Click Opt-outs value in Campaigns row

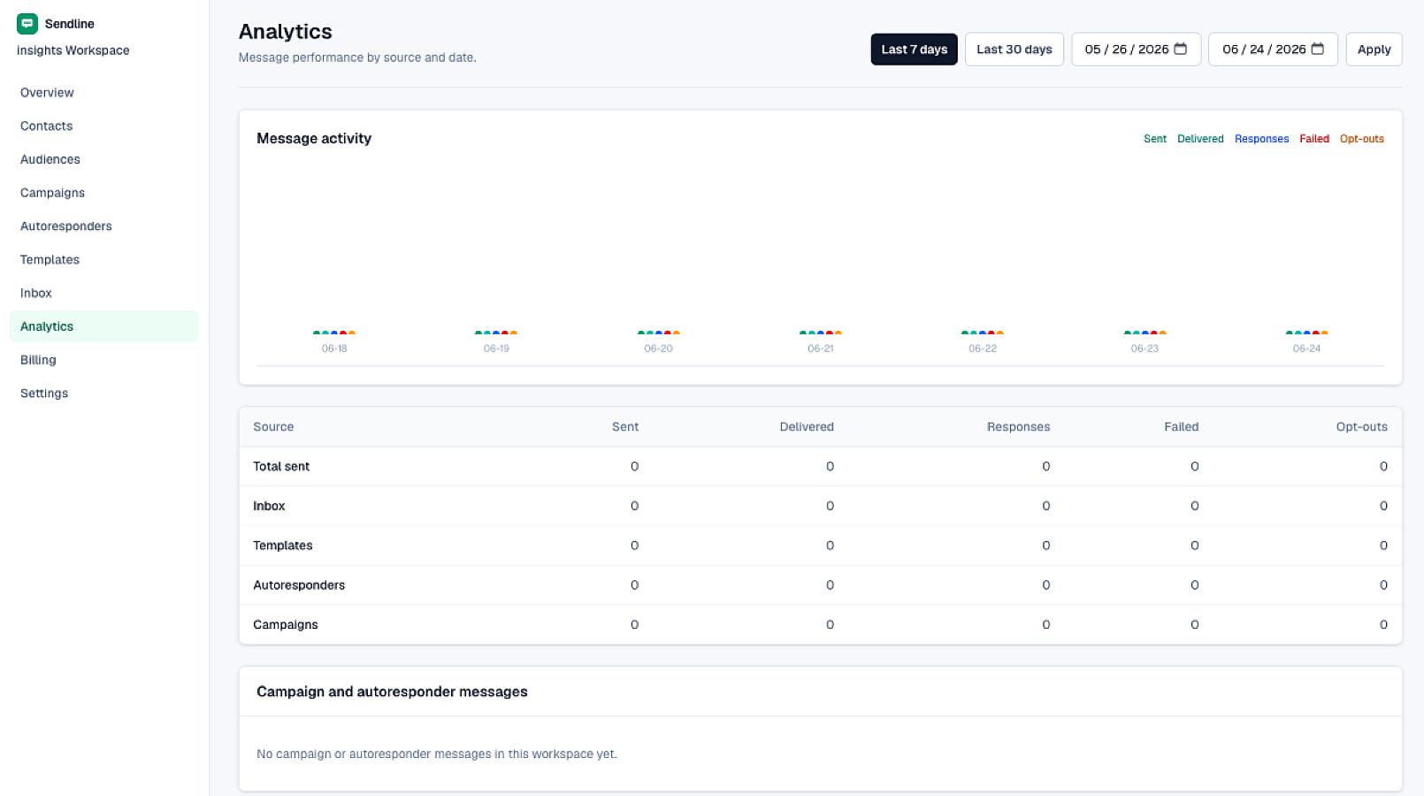tap(1383, 624)
